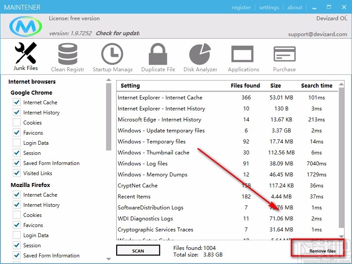This screenshot has width=352, height=264.
Task: Enable Google Chrome Login Data checkbox
Action: (17, 143)
